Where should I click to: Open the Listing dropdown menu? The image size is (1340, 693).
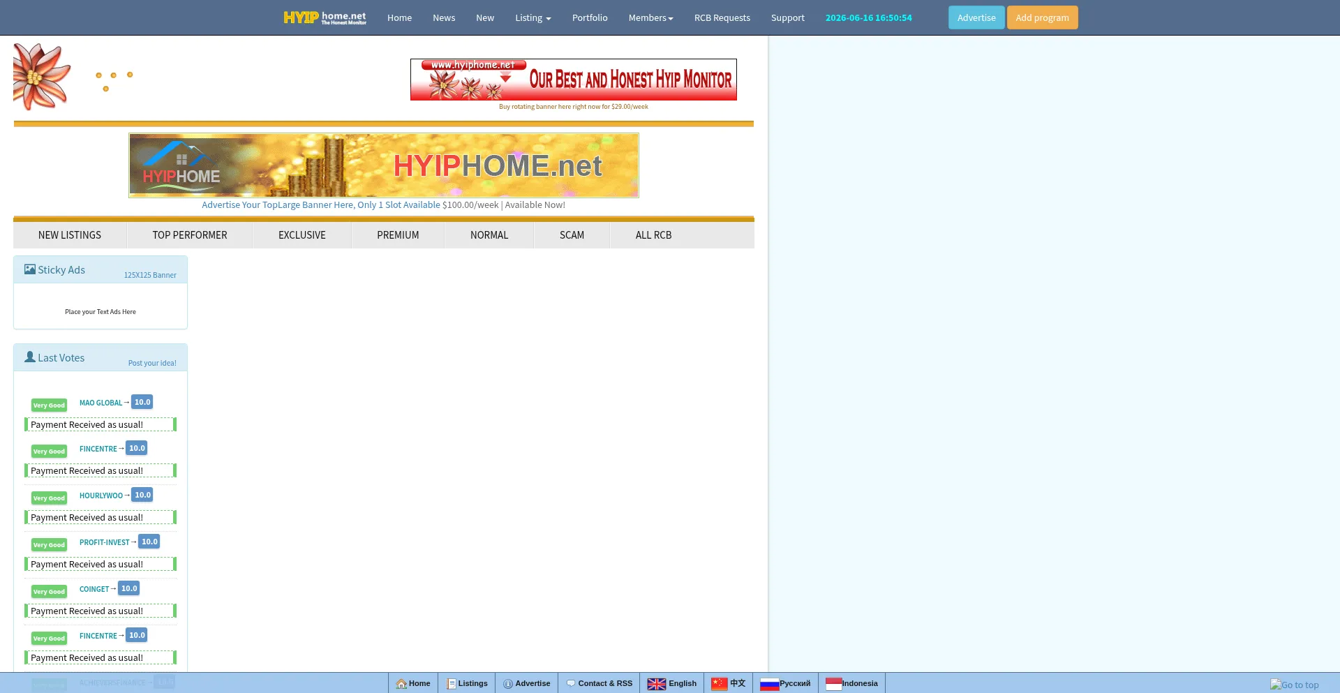(533, 18)
